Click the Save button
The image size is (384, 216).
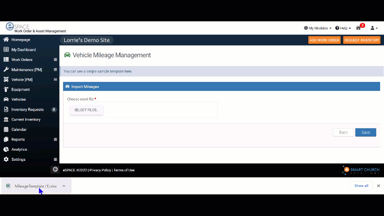point(366,132)
